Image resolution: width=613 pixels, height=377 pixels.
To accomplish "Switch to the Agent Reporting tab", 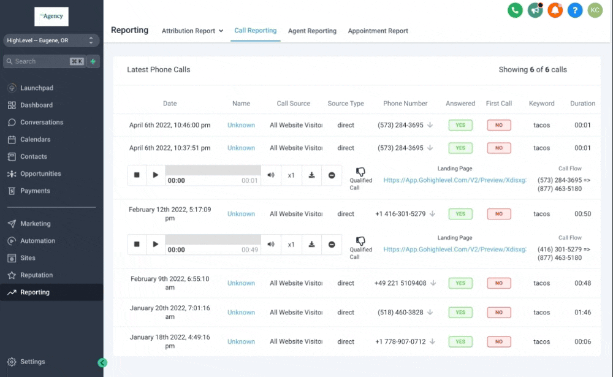I will [x=312, y=31].
